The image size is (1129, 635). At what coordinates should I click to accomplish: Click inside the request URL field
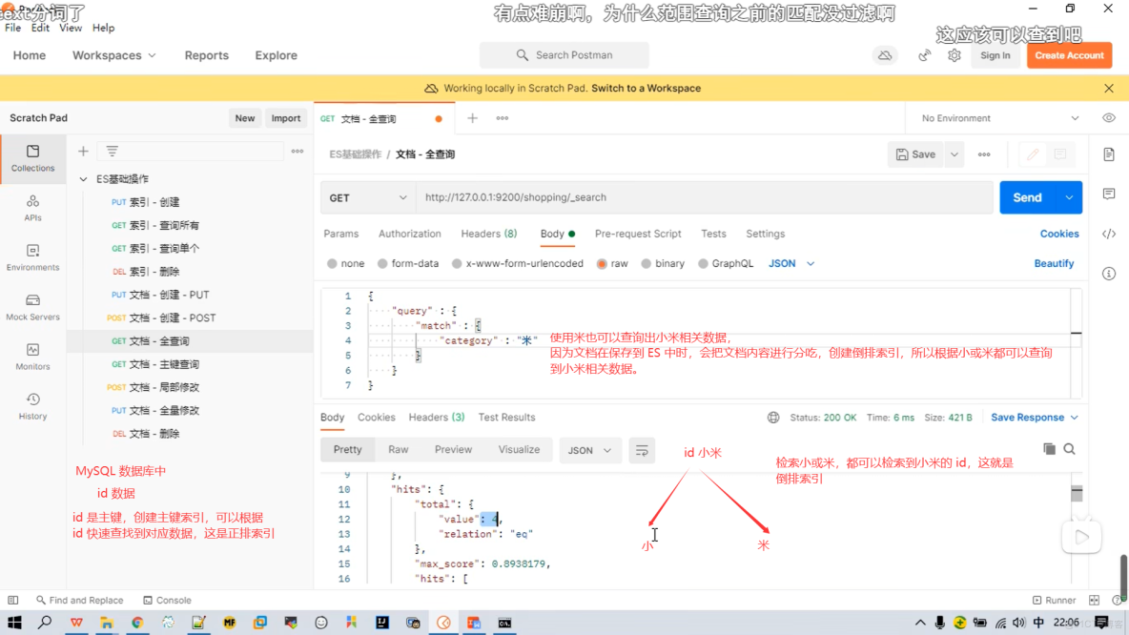667,197
